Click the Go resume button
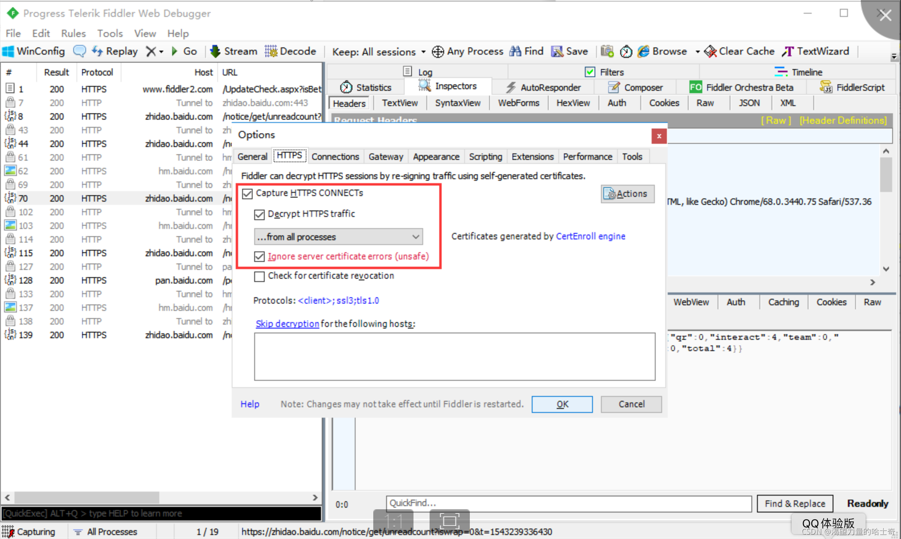 point(184,51)
